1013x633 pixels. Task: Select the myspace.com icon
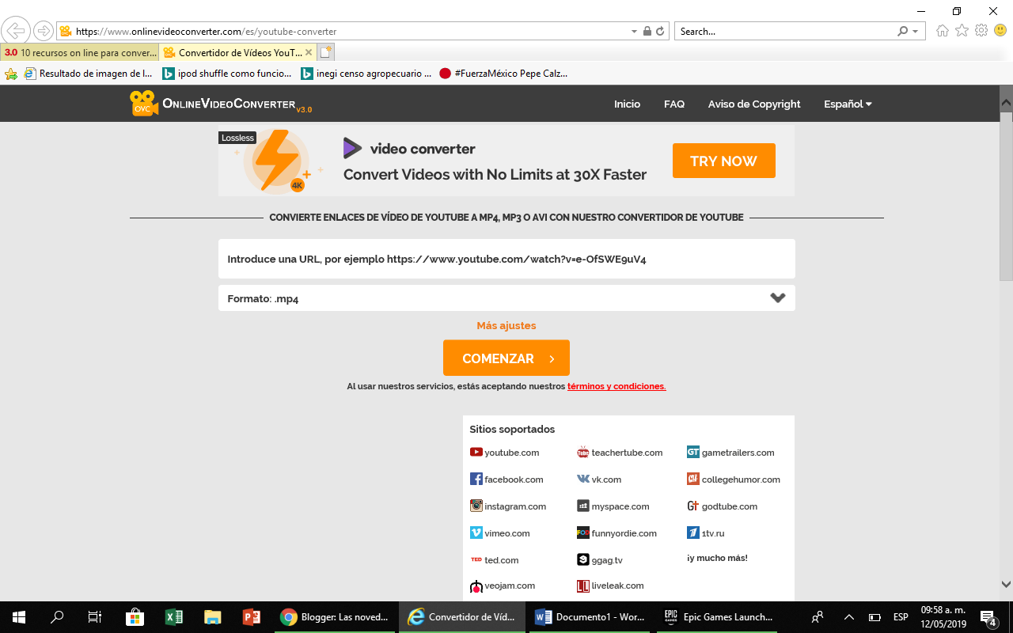pos(582,506)
